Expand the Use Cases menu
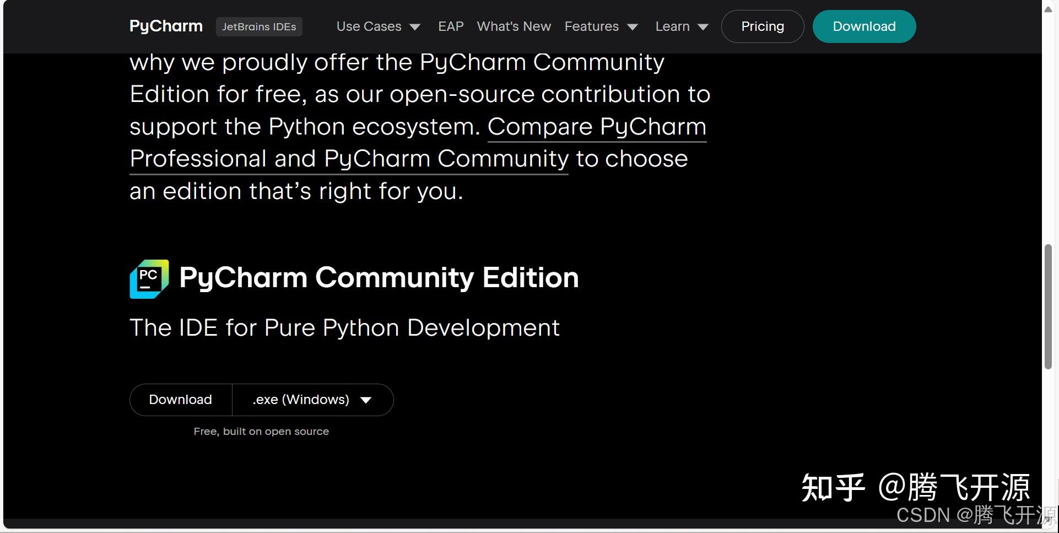 tap(379, 26)
